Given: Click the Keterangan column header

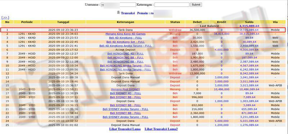Looking at the screenshot, I should click(125, 22).
